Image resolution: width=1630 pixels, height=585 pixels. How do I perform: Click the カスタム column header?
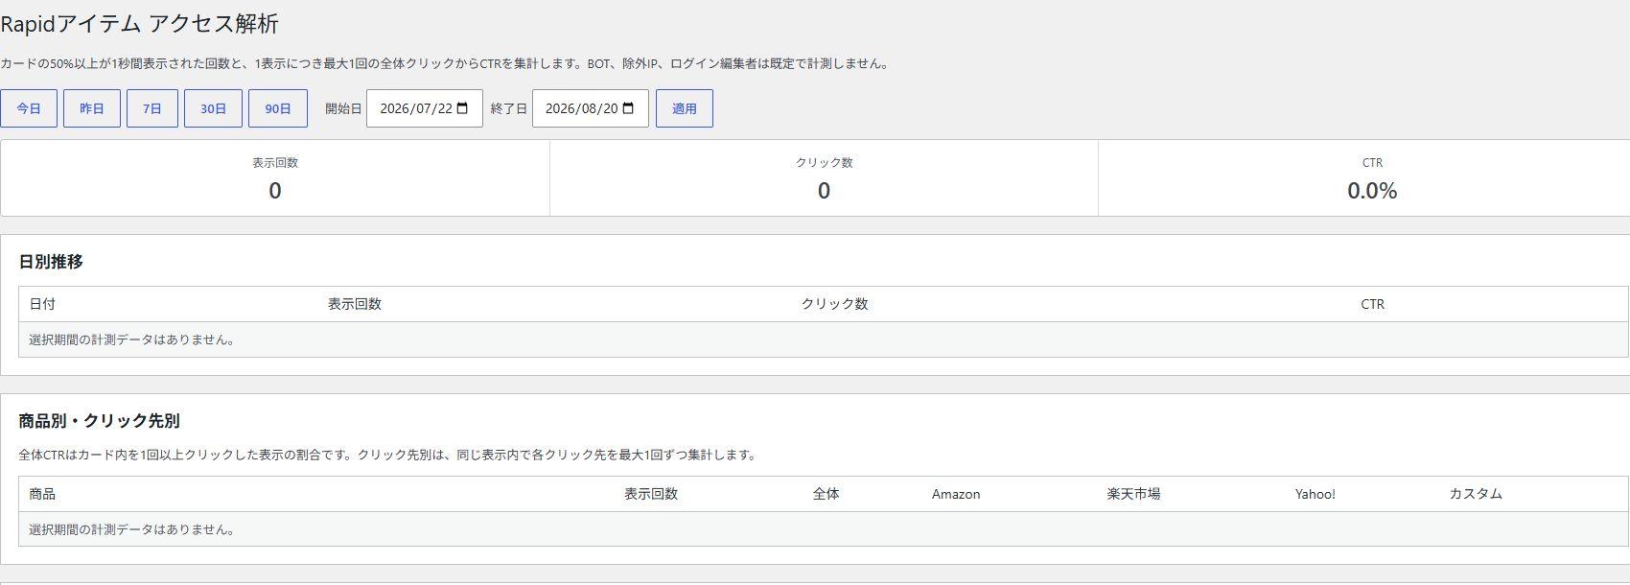[x=1476, y=494]
